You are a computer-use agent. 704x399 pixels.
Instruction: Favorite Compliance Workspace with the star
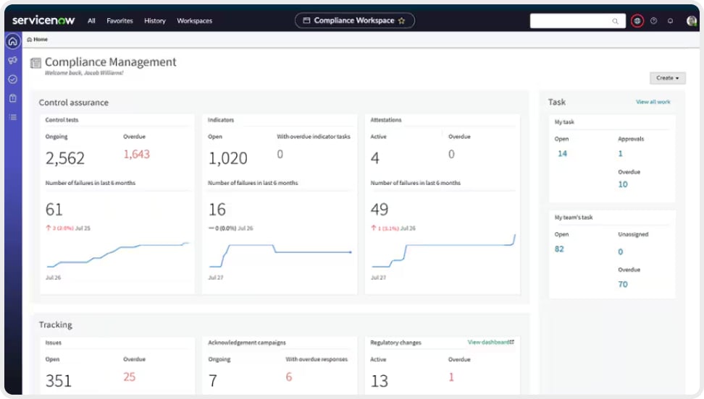[x=401, y=21]
